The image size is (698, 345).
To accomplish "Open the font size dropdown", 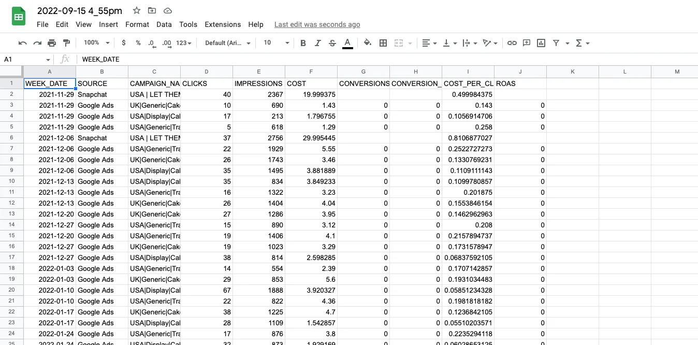I will coord(276,43).
